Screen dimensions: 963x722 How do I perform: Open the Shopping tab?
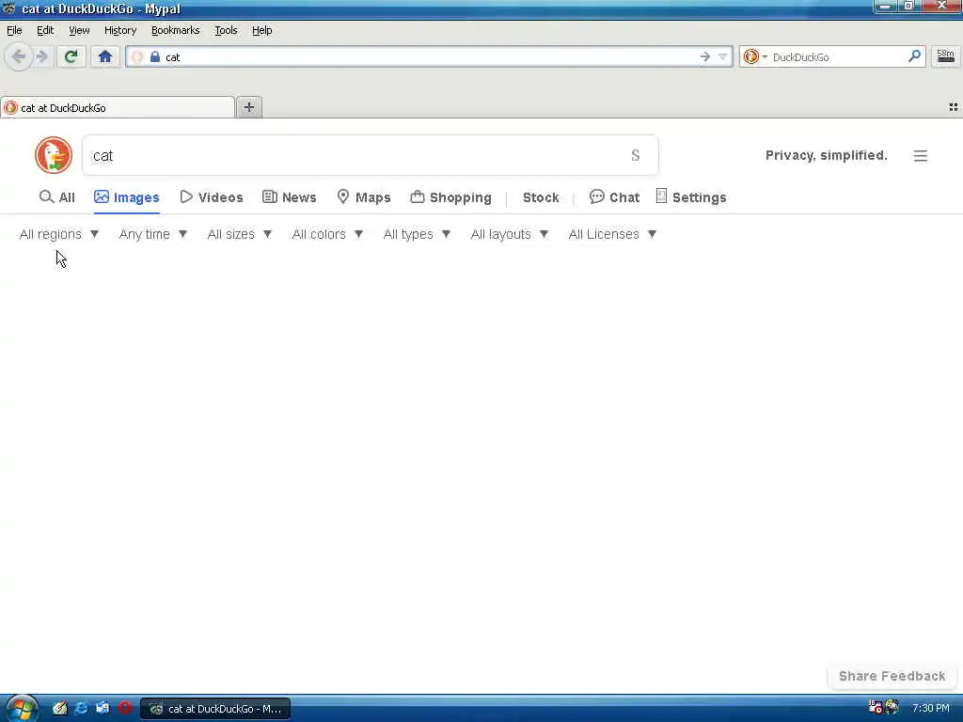[x=450, y=197]
